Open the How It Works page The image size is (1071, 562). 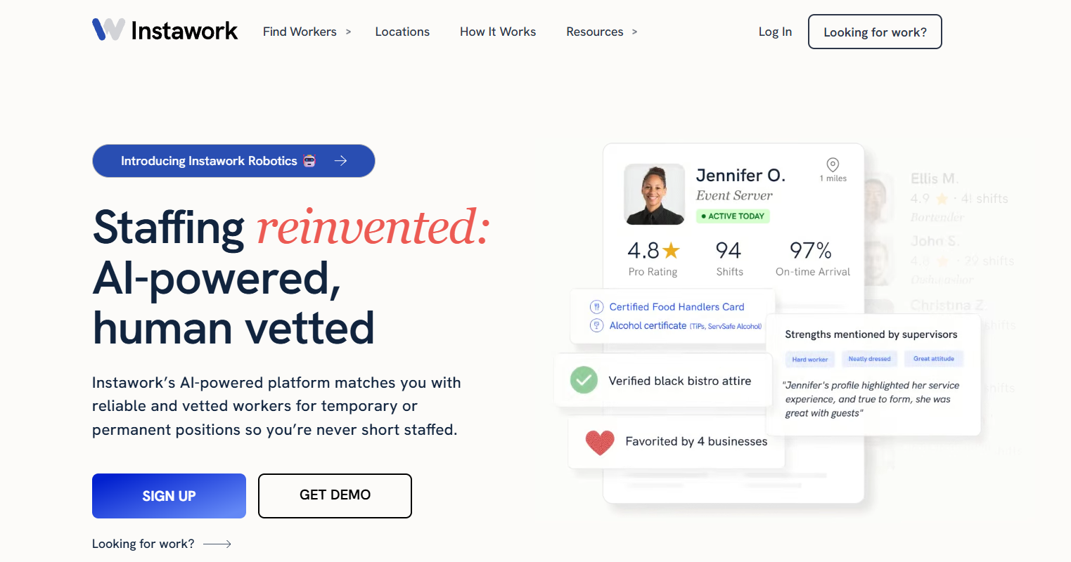coord(498,32)
